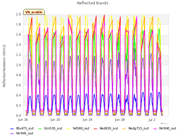The width and height of the screenshot is (186, 139).
Task: Click the Nir840_out legend entry
Action: coord(165,129)
